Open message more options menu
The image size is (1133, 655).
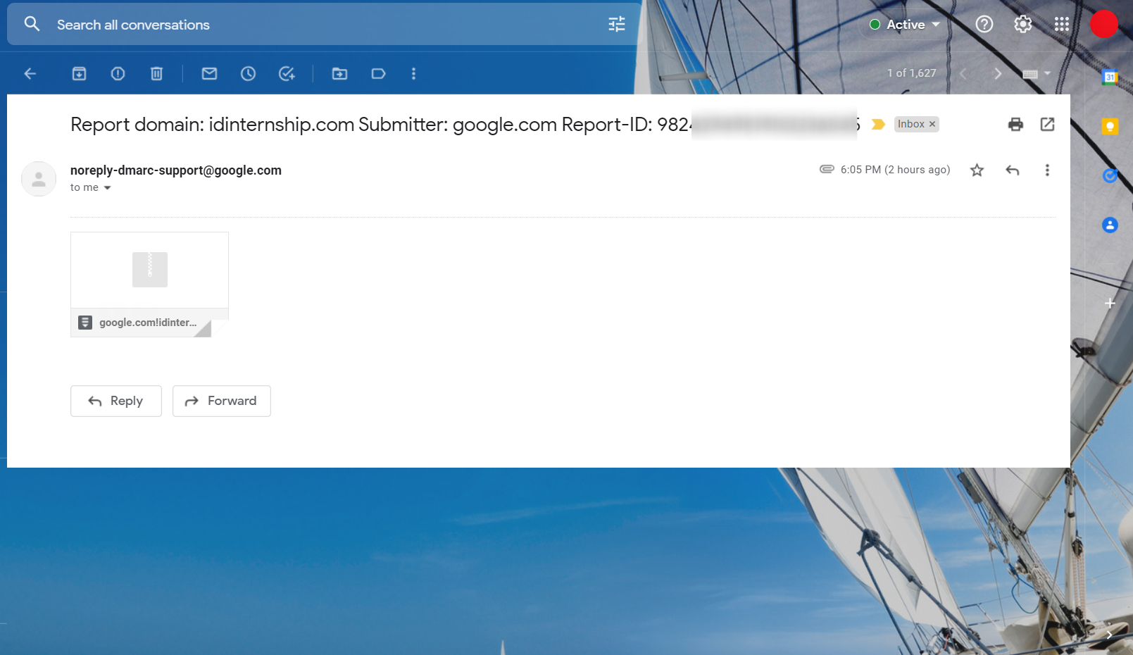pos(1047,170)
